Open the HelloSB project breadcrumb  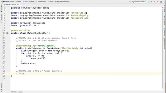tap(5, 2)
